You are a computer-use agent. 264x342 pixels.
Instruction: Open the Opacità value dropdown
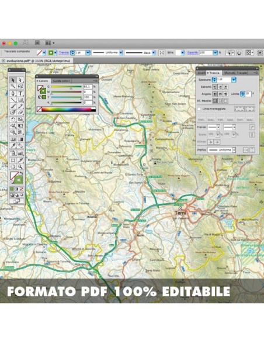click(x=215, y=53)
